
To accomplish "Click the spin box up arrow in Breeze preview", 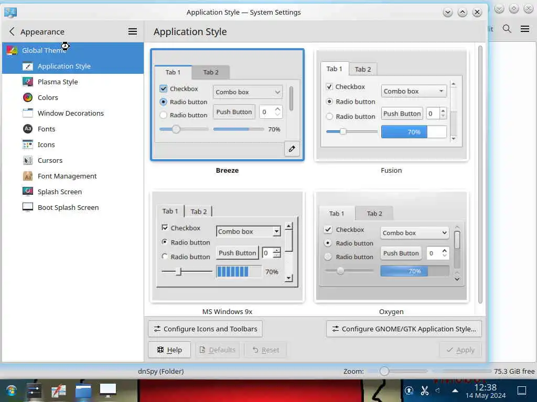I will pos(277,109).
